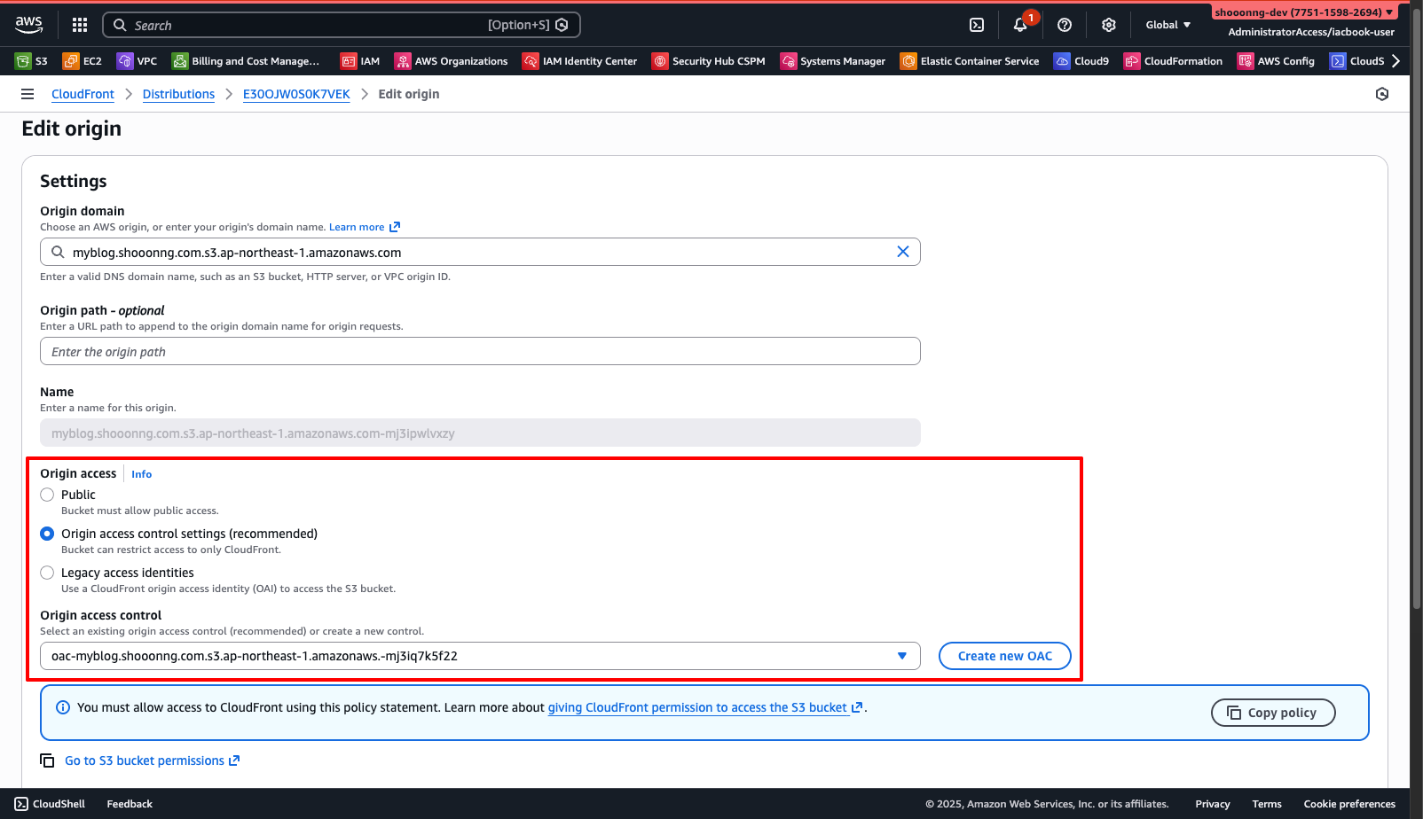Toggle the side navigation hamburger menu
This screenshot has height=819, width=1423.
(x=28, y=94)
